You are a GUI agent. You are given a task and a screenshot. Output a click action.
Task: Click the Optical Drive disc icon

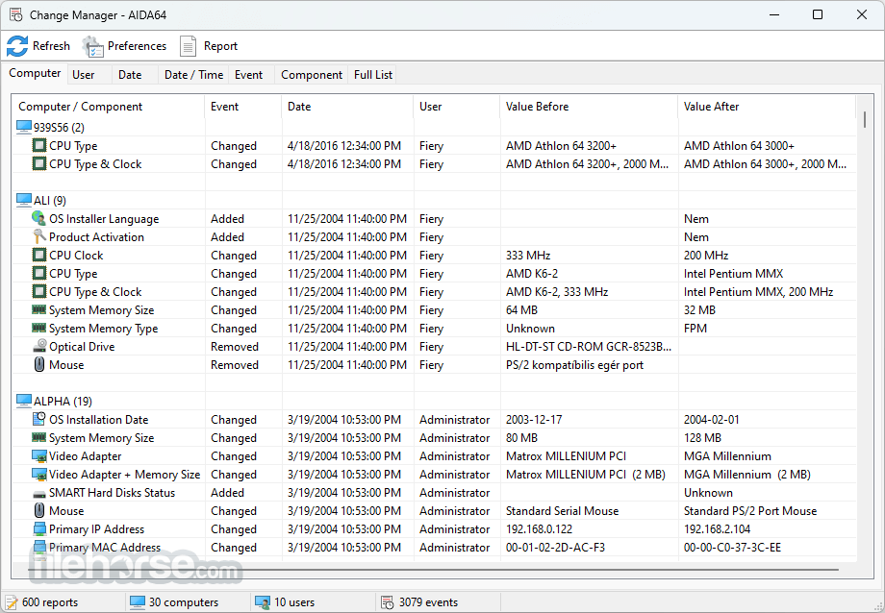point(38,346)
